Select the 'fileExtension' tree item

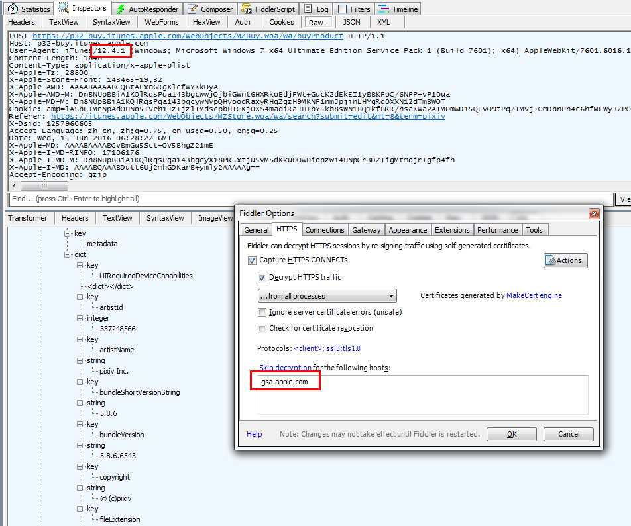[x=120, y=519]
